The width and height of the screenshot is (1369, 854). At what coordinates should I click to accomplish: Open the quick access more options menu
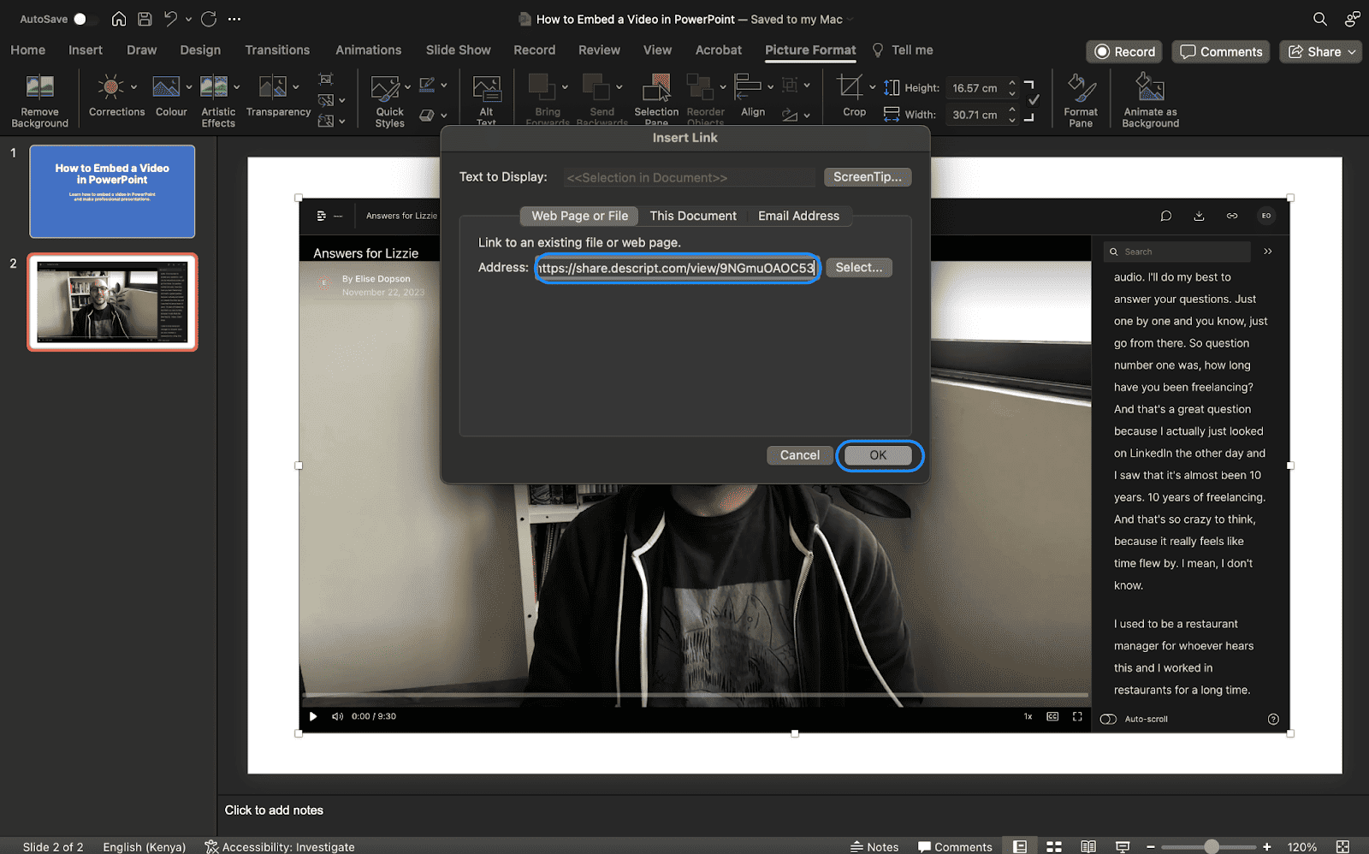tap(234, 19)
